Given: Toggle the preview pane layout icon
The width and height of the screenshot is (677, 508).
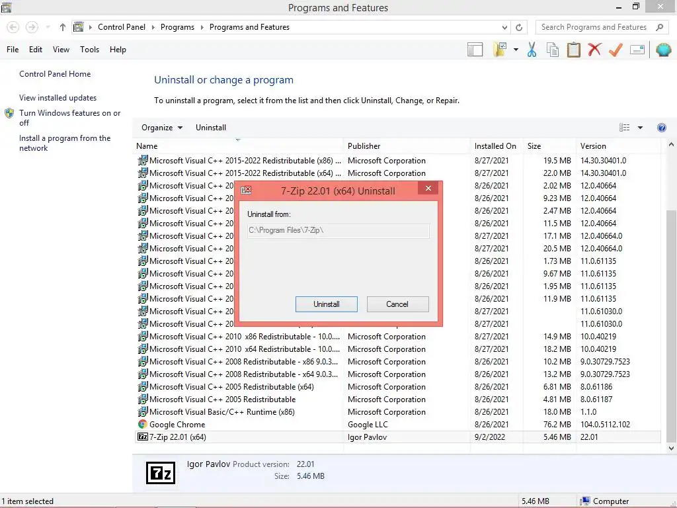Looking at the screenshot, I should [x=475, y=50].
